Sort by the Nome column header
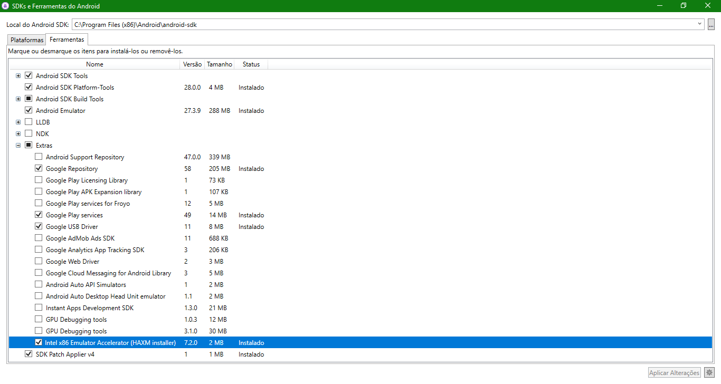This screenshot has height=384, width=721. pos(94,64)
